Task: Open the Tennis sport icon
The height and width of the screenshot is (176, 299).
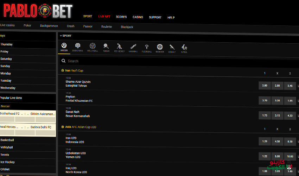Action: click(x=106, y=47)
